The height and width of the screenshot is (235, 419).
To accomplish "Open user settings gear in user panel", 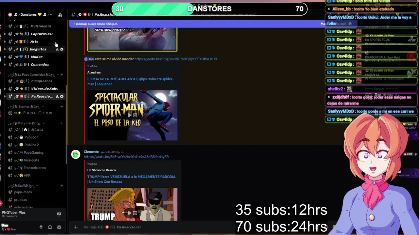I will (x=59, y=227).
